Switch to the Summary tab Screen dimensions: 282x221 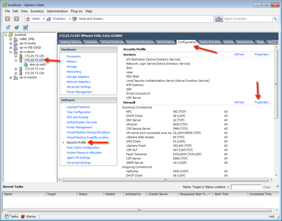coord(91,42)
